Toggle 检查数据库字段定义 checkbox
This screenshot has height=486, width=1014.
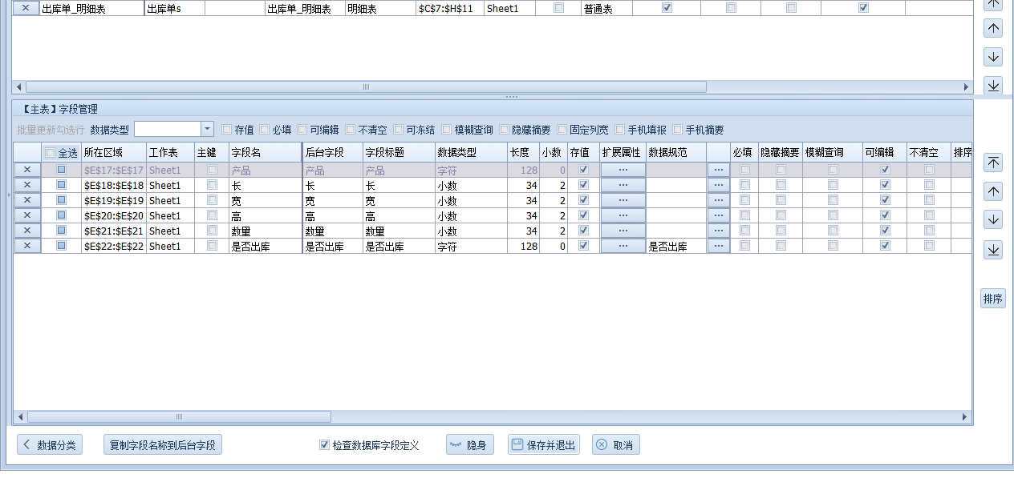click(324, 445)
